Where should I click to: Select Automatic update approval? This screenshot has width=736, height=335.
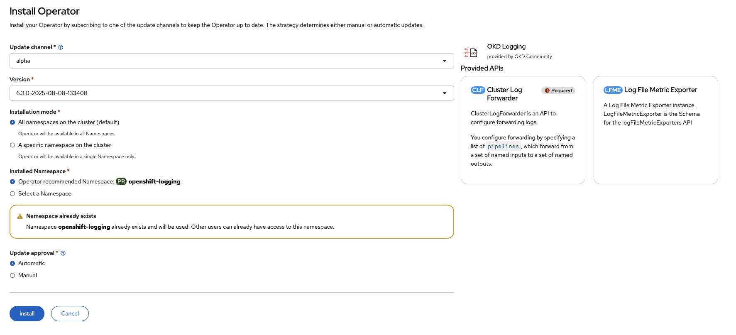(x=12, y=264)
